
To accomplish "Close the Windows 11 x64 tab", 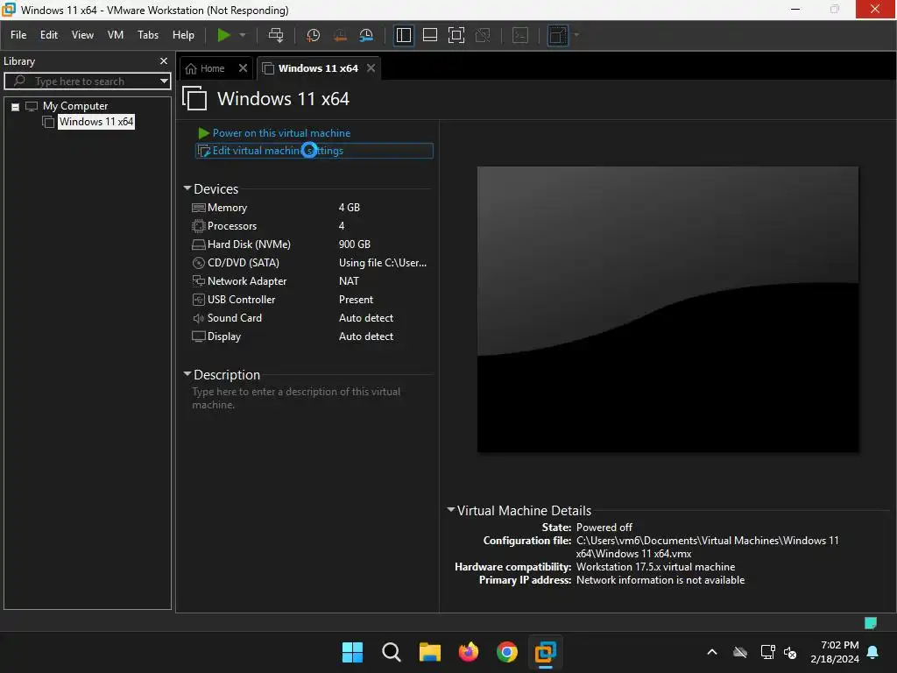I will tap(371, 68).
